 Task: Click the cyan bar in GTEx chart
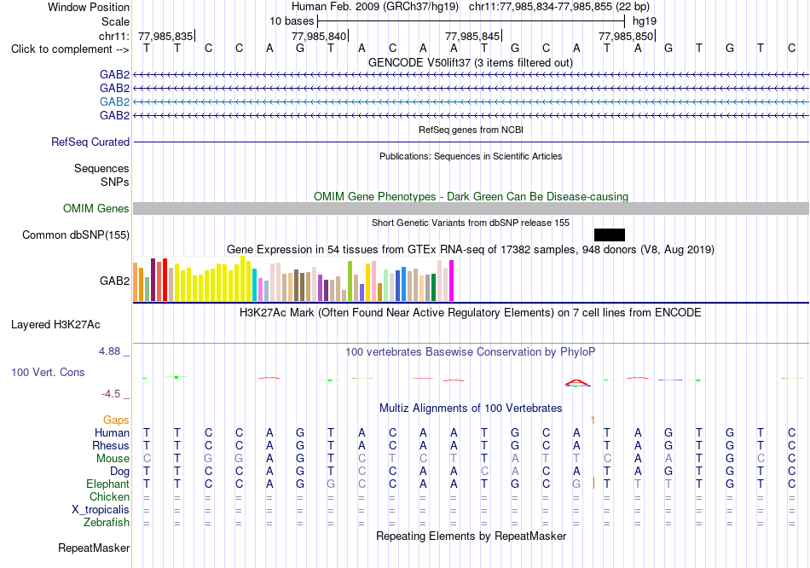tap(254, 285)
